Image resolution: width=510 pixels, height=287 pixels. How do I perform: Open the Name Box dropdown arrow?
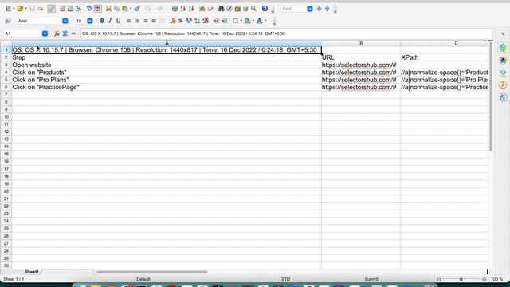tap(45, 33)
